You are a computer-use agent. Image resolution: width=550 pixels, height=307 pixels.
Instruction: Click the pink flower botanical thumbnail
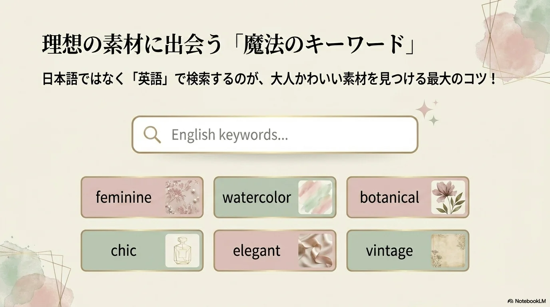pyautogui.click(x=448, y=197)
